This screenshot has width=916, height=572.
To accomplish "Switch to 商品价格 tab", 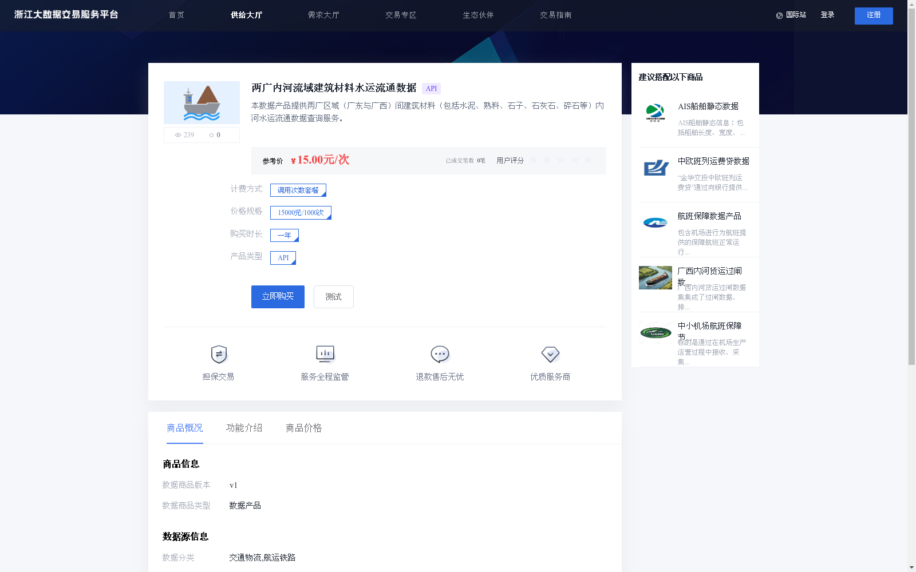I will point(304,428).
